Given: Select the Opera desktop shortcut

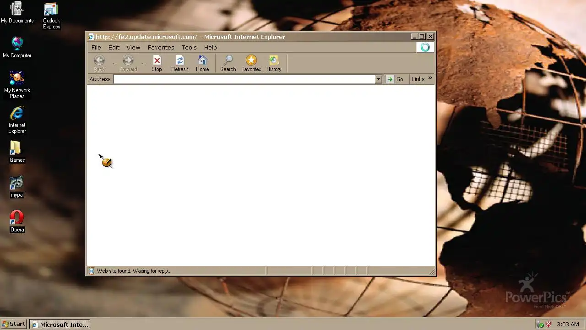Looking at the screenshot, I should (17, 222).
